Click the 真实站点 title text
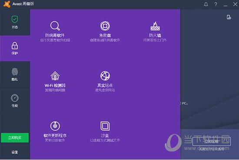This screenshot has width=239, height=160. [x=105, y=85]
